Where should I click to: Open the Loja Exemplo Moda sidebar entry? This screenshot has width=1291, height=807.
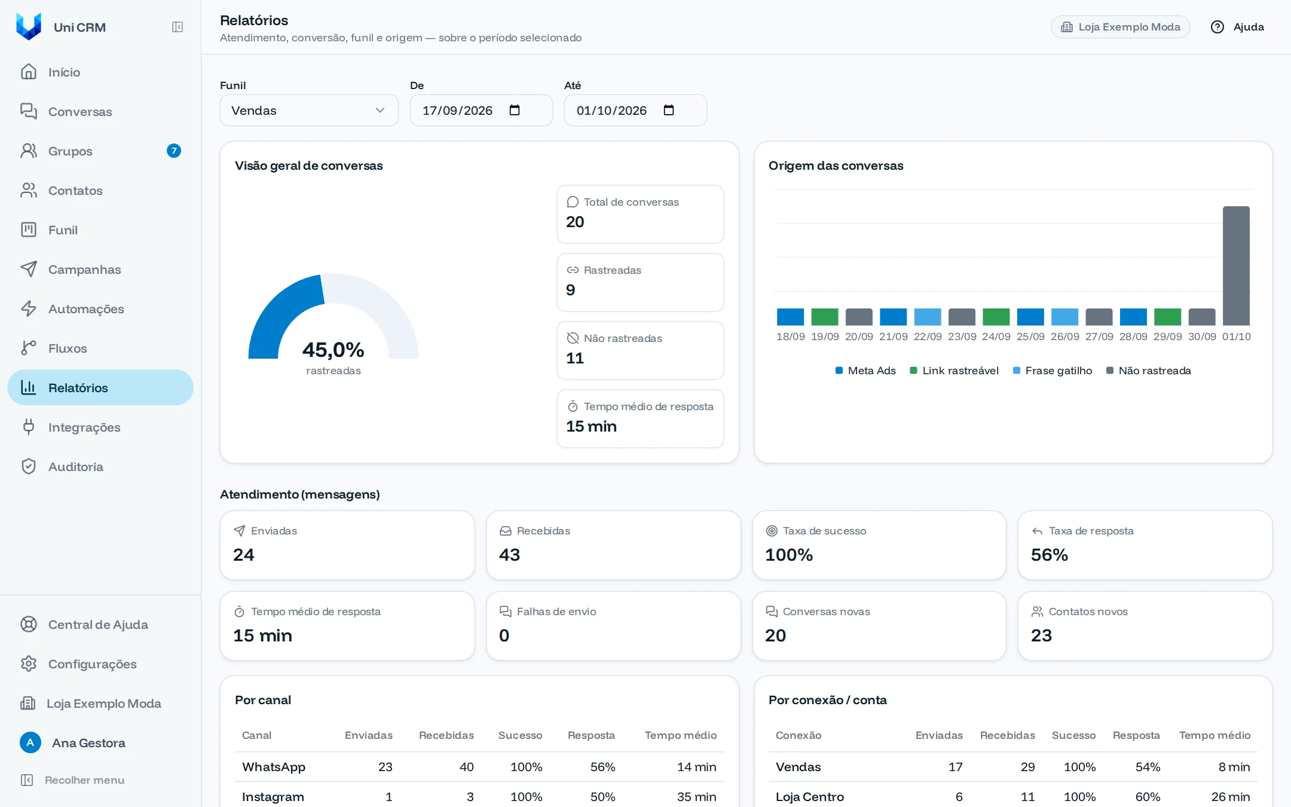tap(100, 703)
